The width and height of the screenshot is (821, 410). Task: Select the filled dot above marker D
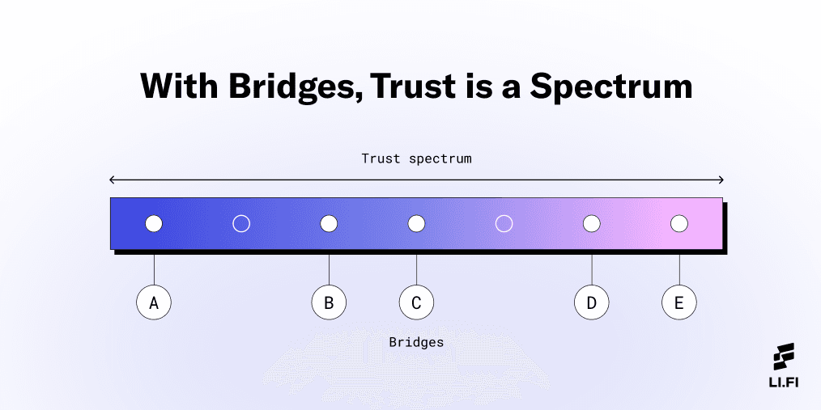(592, 223)
